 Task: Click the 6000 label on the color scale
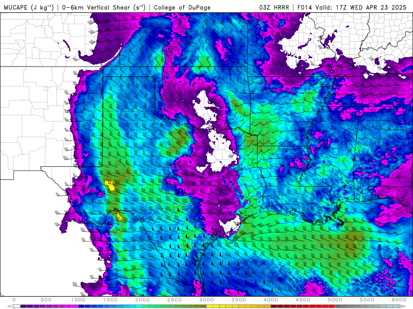coord(399,300)
